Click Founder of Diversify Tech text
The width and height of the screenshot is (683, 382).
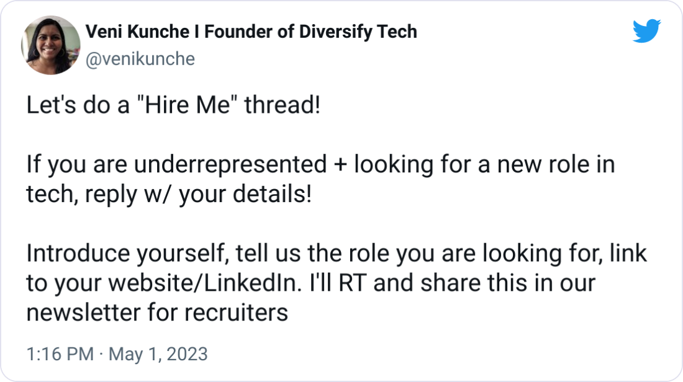310,32
